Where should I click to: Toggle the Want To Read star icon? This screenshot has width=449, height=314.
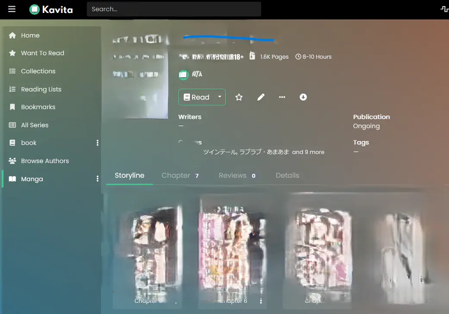(239, 97)
